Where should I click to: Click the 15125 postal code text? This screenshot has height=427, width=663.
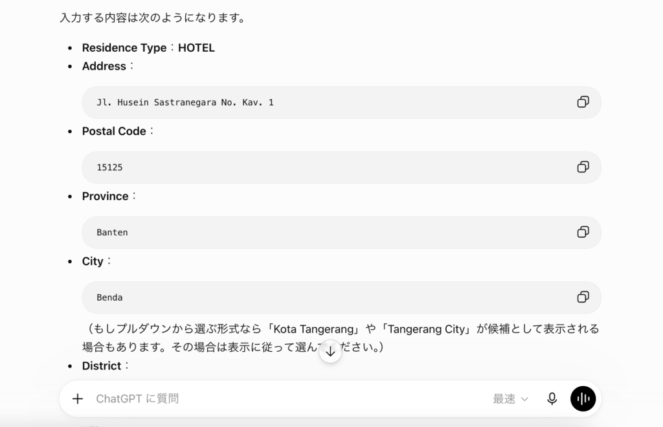[x=109, y=168]
